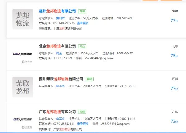Click the 北京 region label
This screenshot has width=186, height=133.
175,46
